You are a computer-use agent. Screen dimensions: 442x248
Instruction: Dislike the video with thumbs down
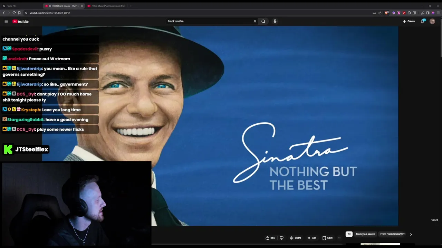coord(281,238)
